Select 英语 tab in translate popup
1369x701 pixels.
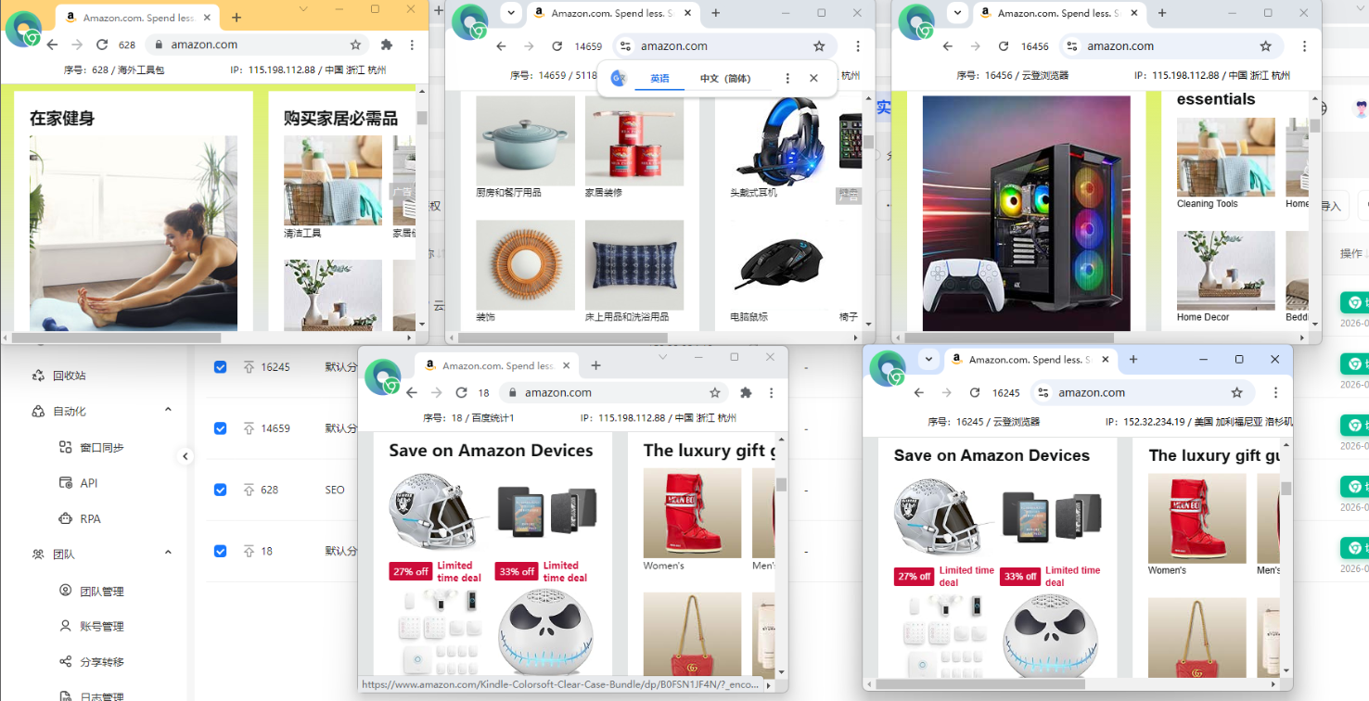tap(659, 79)
